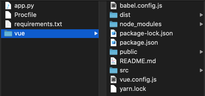
Task: Select the dist folder name
Action: (x=125, y=15)
